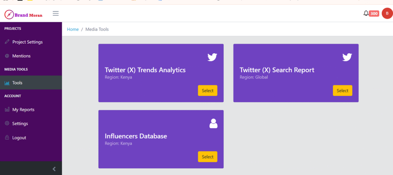Click the bar icon beside My Reports
Viewport: 393px width, 175px height.
(7, 110)
